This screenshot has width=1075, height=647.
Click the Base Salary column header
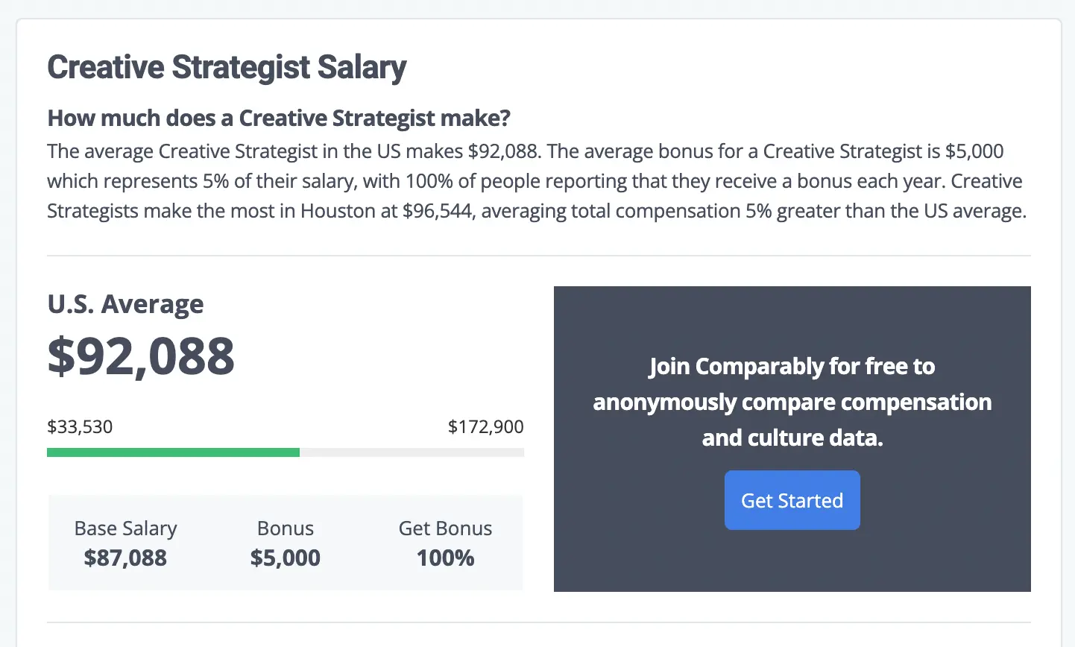[x=125, y=528]
